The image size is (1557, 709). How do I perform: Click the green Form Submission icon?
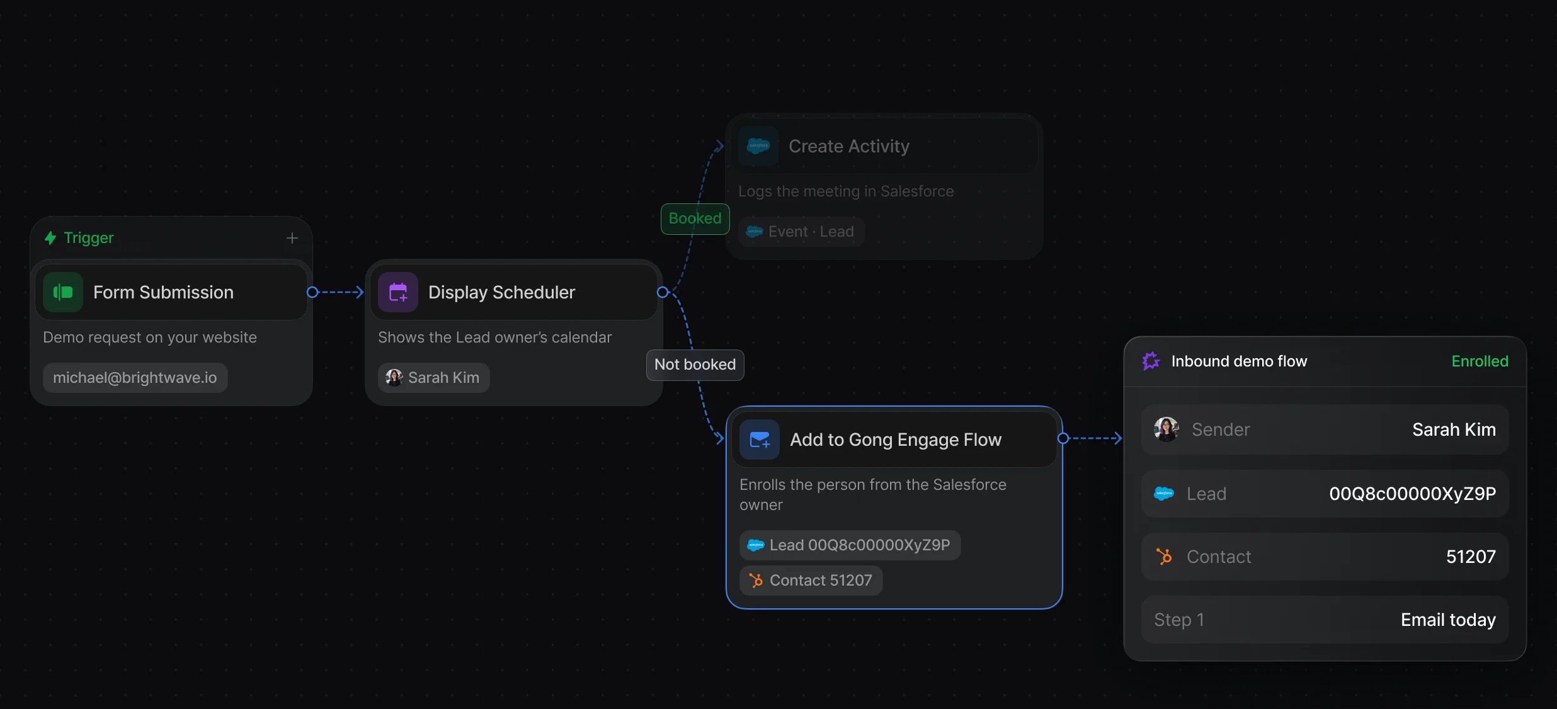click(x=63, y=292)
